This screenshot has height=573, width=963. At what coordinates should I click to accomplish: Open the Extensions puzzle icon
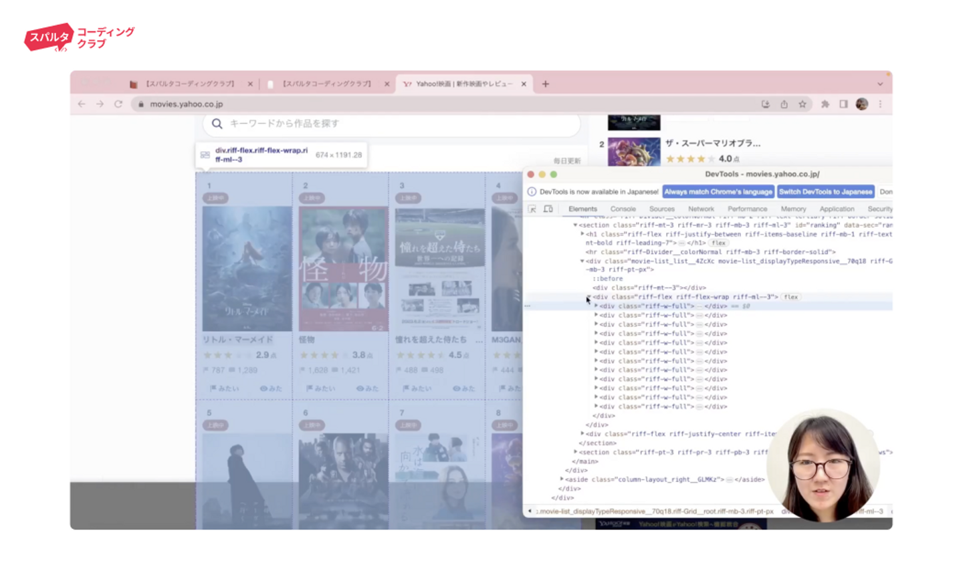tap(825, 104)
